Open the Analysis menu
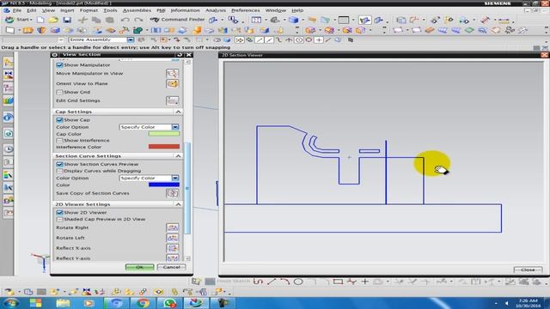The image size is (550, 309). (216, 10)
